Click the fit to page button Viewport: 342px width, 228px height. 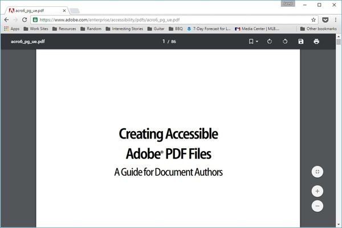(317, 172)
